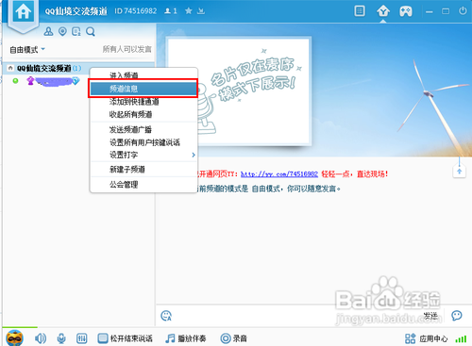Toggle the microphone icon

pos(61,338)
